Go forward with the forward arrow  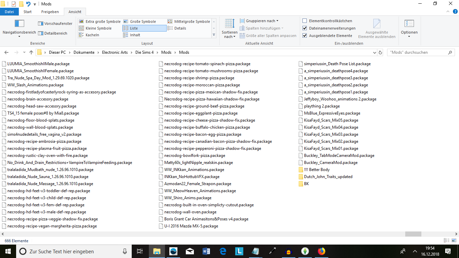[x=16, y=52]
